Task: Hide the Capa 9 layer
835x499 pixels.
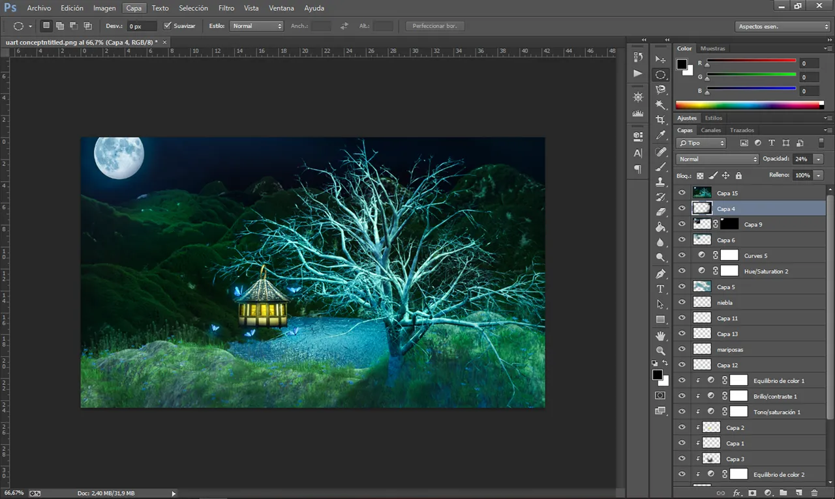Action: [682, 224]
